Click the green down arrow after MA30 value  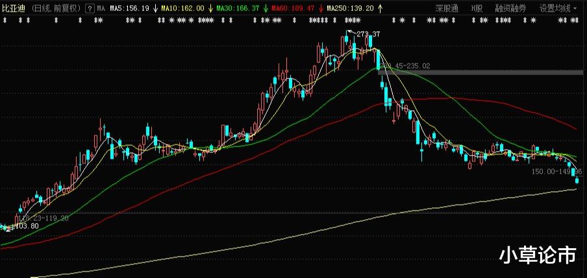pyautogui.click(x=266, y=8)
